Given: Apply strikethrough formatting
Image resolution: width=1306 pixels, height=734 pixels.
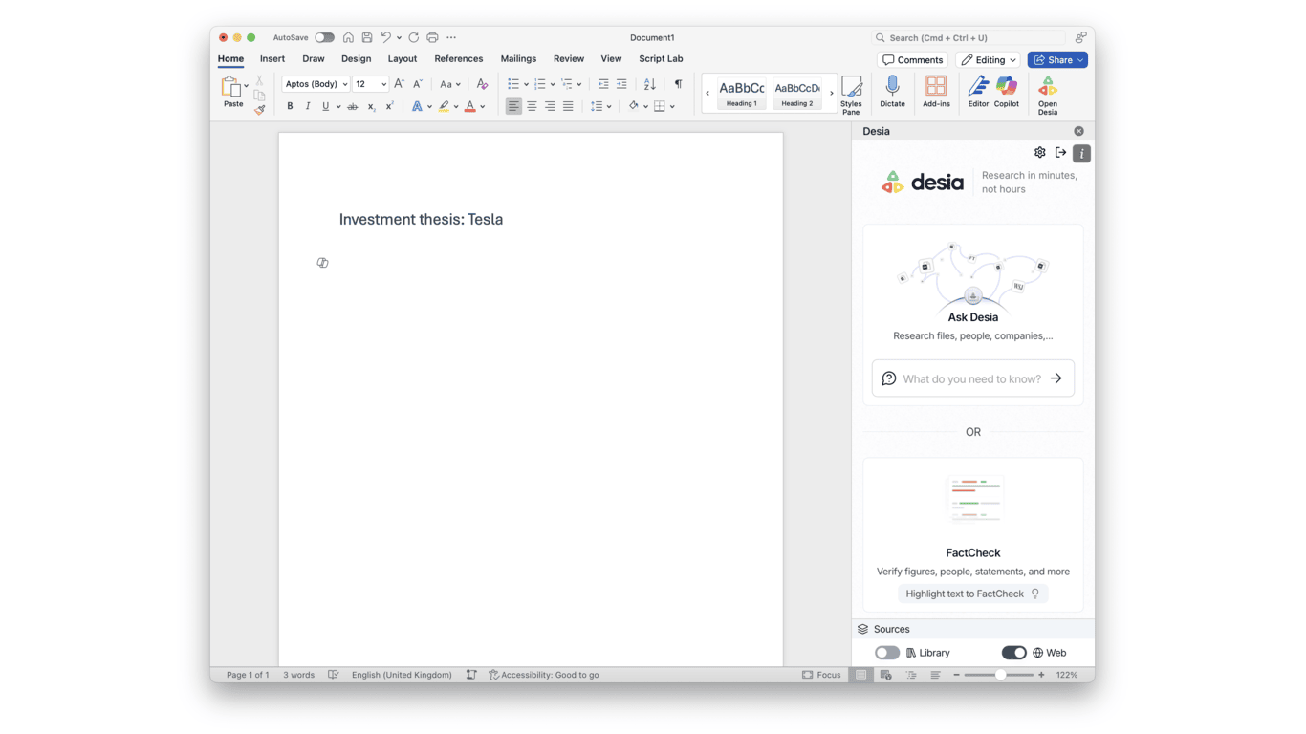Looking at the screenshot, I should 352,106.
